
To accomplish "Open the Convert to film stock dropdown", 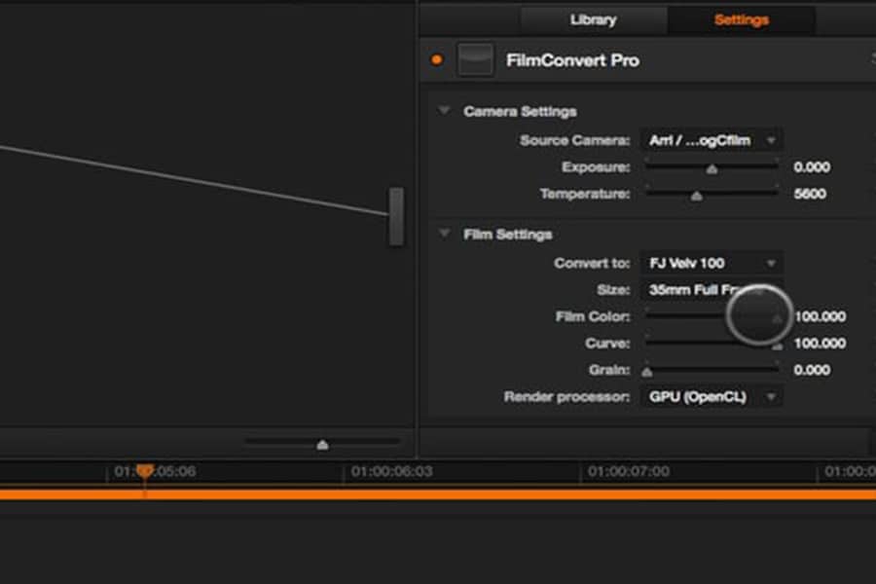I will point(712,263).
